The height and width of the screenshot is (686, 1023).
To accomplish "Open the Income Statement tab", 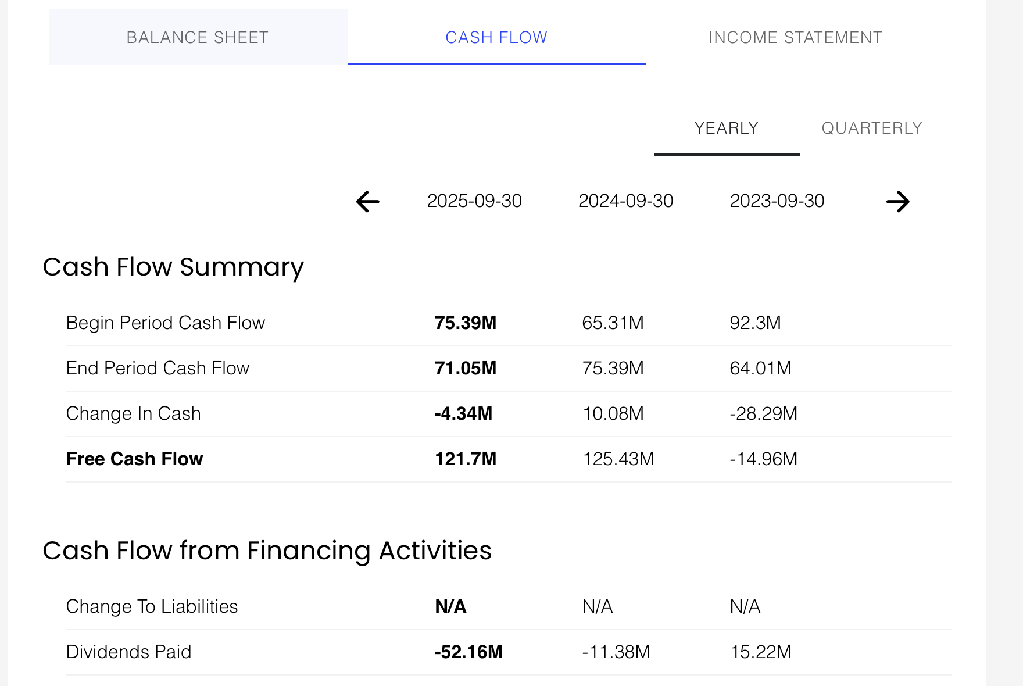I will click(x=795, y=37).
